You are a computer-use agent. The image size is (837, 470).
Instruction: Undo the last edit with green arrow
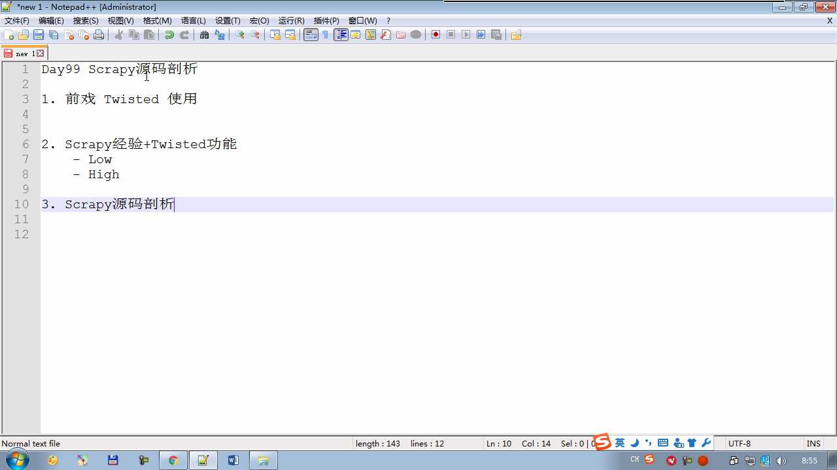pos(169,35)
